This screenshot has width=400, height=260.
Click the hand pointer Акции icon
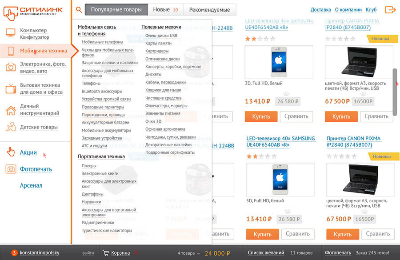[x=11, y=152]
